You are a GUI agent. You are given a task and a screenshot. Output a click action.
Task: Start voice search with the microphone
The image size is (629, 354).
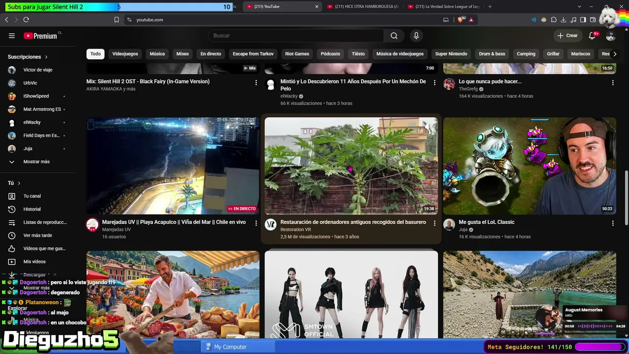416,35
